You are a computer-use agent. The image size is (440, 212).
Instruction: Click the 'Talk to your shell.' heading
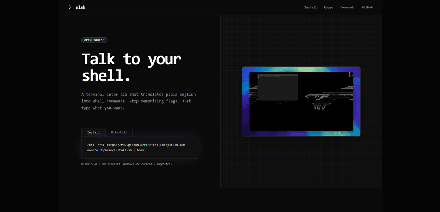[x=131, y=67]
